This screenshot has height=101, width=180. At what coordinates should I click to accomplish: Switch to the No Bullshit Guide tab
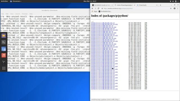pyautogui.click(x=102, y=5)
